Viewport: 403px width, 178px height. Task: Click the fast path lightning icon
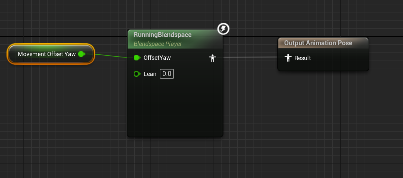[223, 29]
